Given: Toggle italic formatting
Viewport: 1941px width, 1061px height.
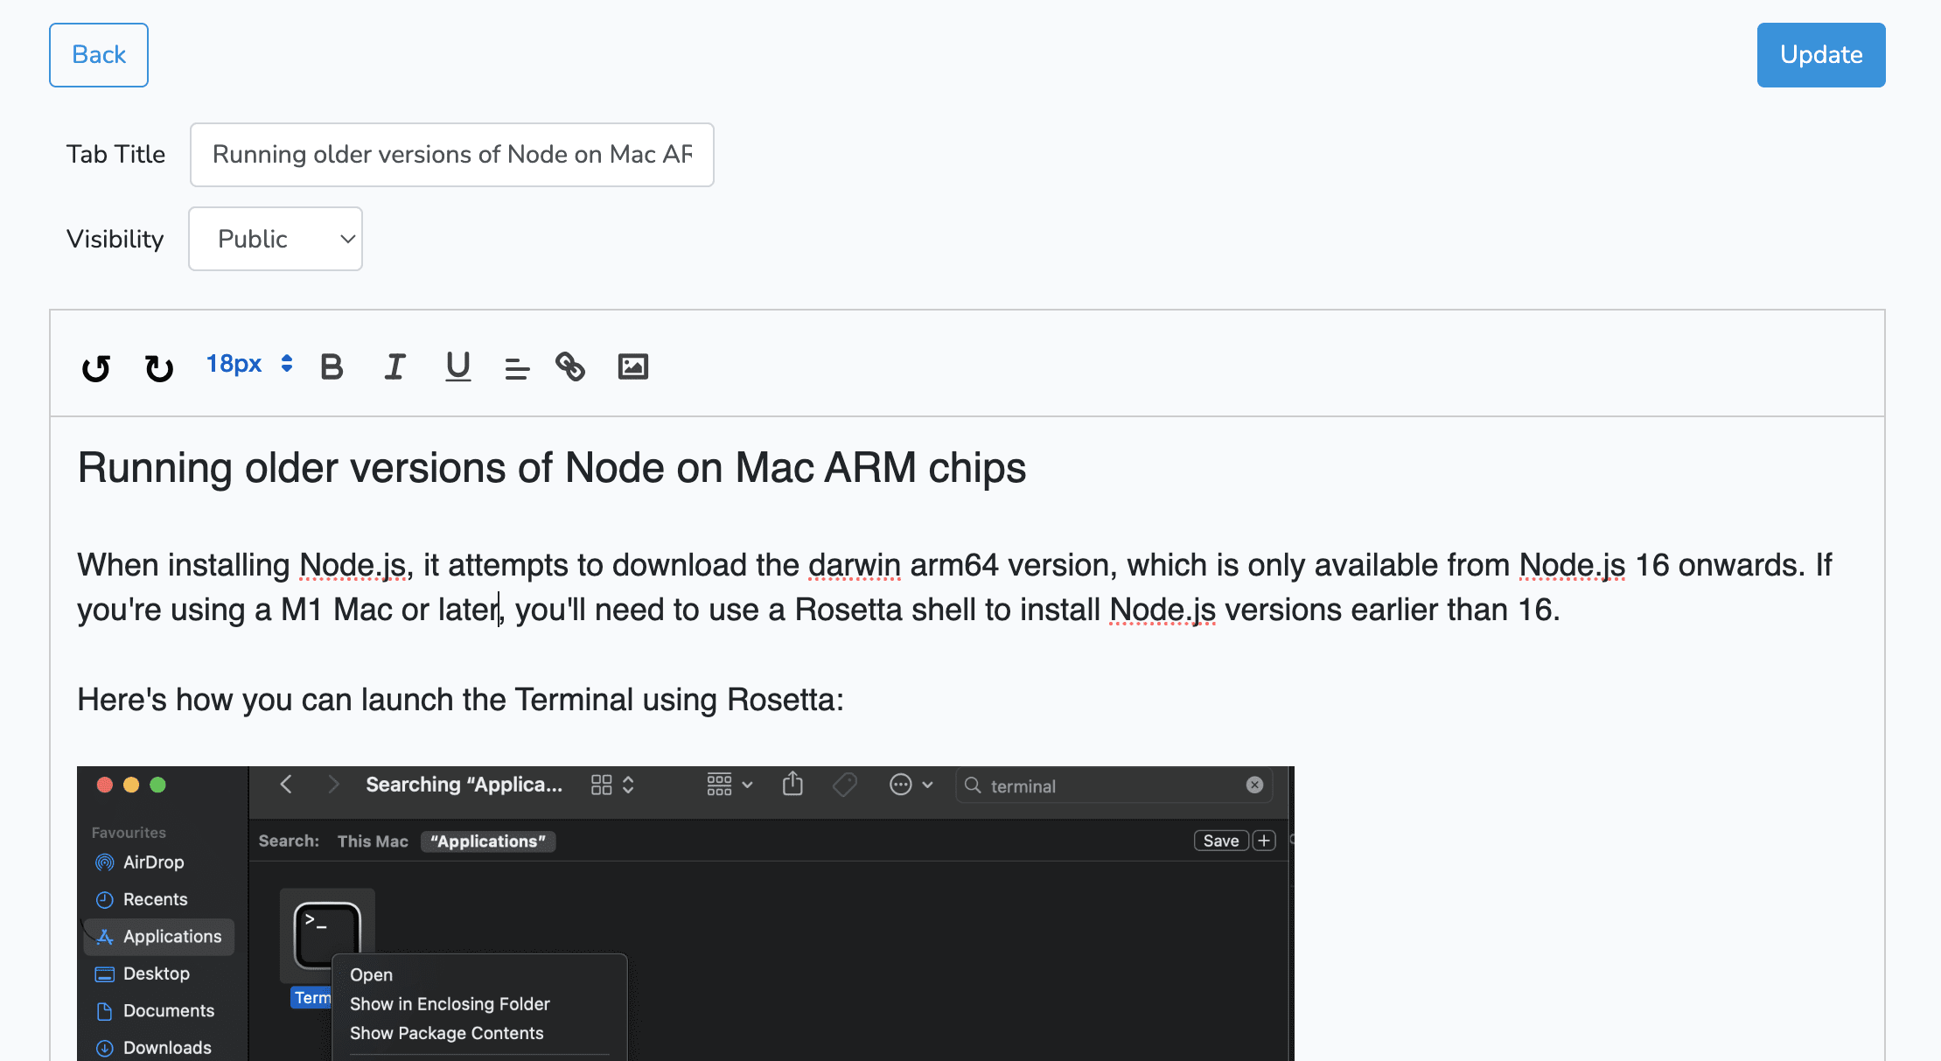Looking at the screenshot, I should 394,366.
